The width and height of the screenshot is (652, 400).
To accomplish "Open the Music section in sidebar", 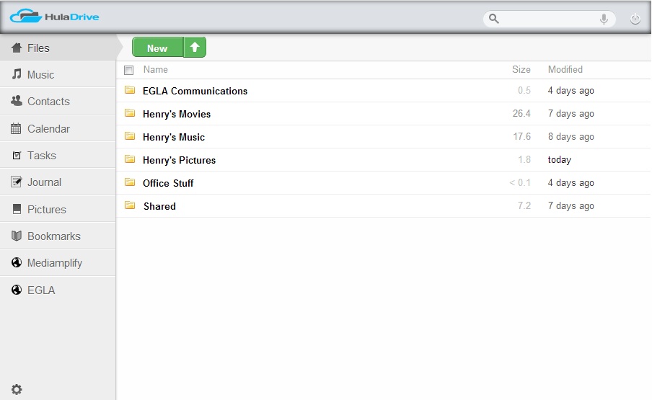I will [40, 75].
